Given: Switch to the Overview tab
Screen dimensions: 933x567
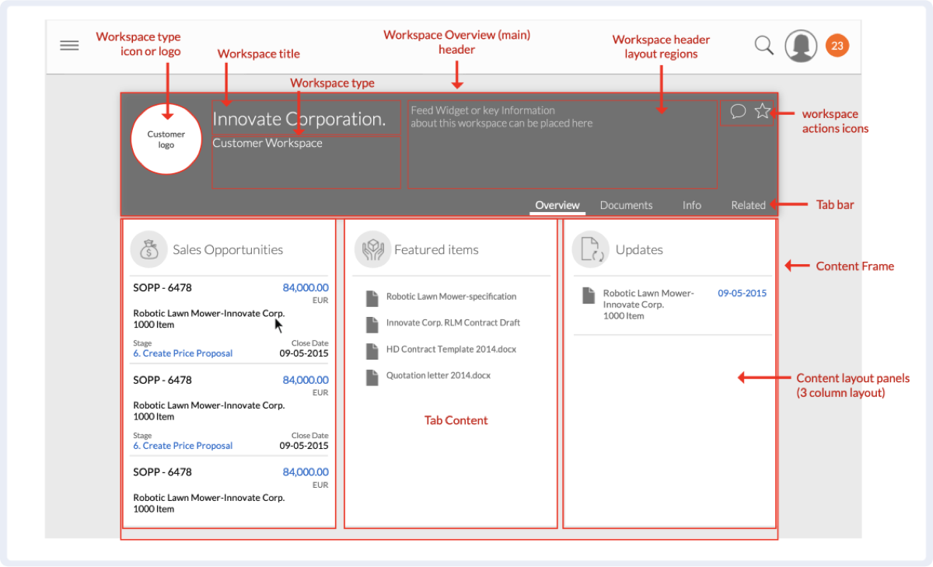Looking at the screenshot, I should [557, 205].
